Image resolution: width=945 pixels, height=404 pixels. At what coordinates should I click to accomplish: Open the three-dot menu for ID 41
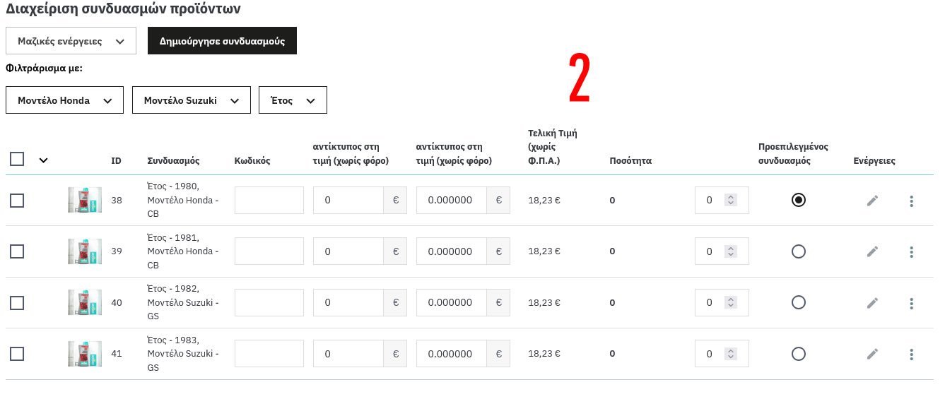pos(911,354)
